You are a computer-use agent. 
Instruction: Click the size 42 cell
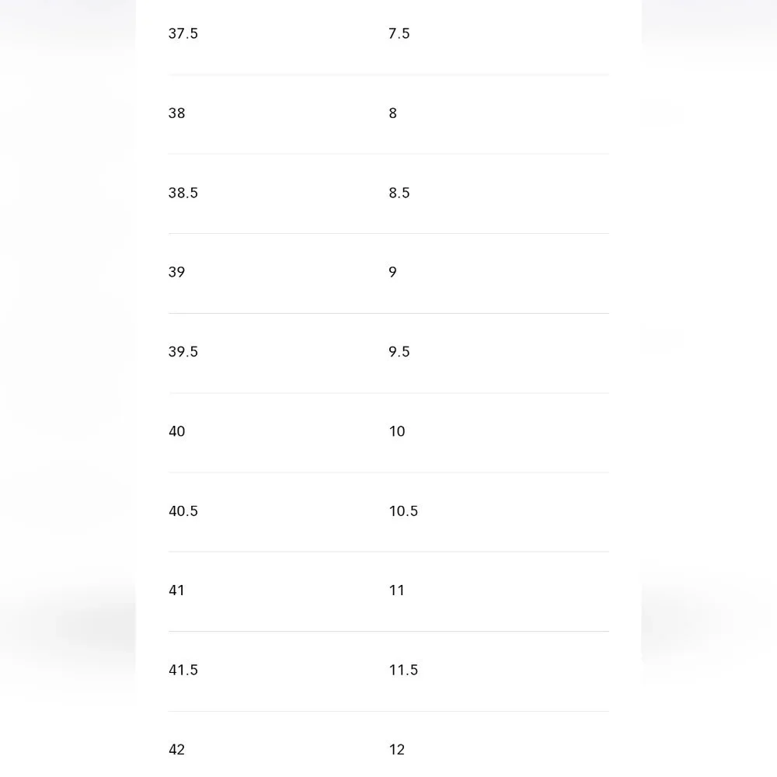(x=177, y=750)
